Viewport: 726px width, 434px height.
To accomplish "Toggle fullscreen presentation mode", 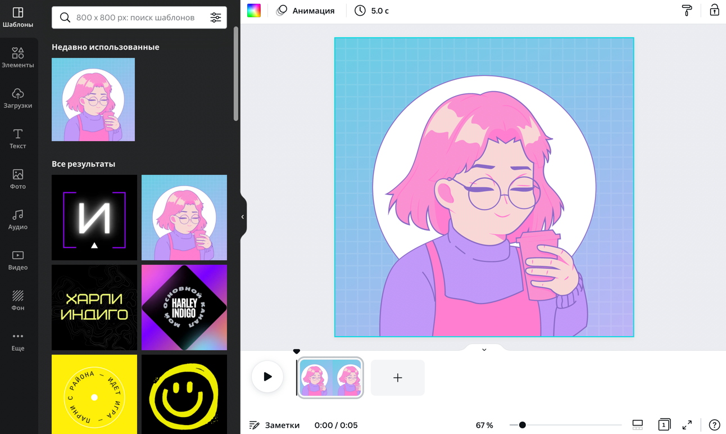I will coord(687,425).
